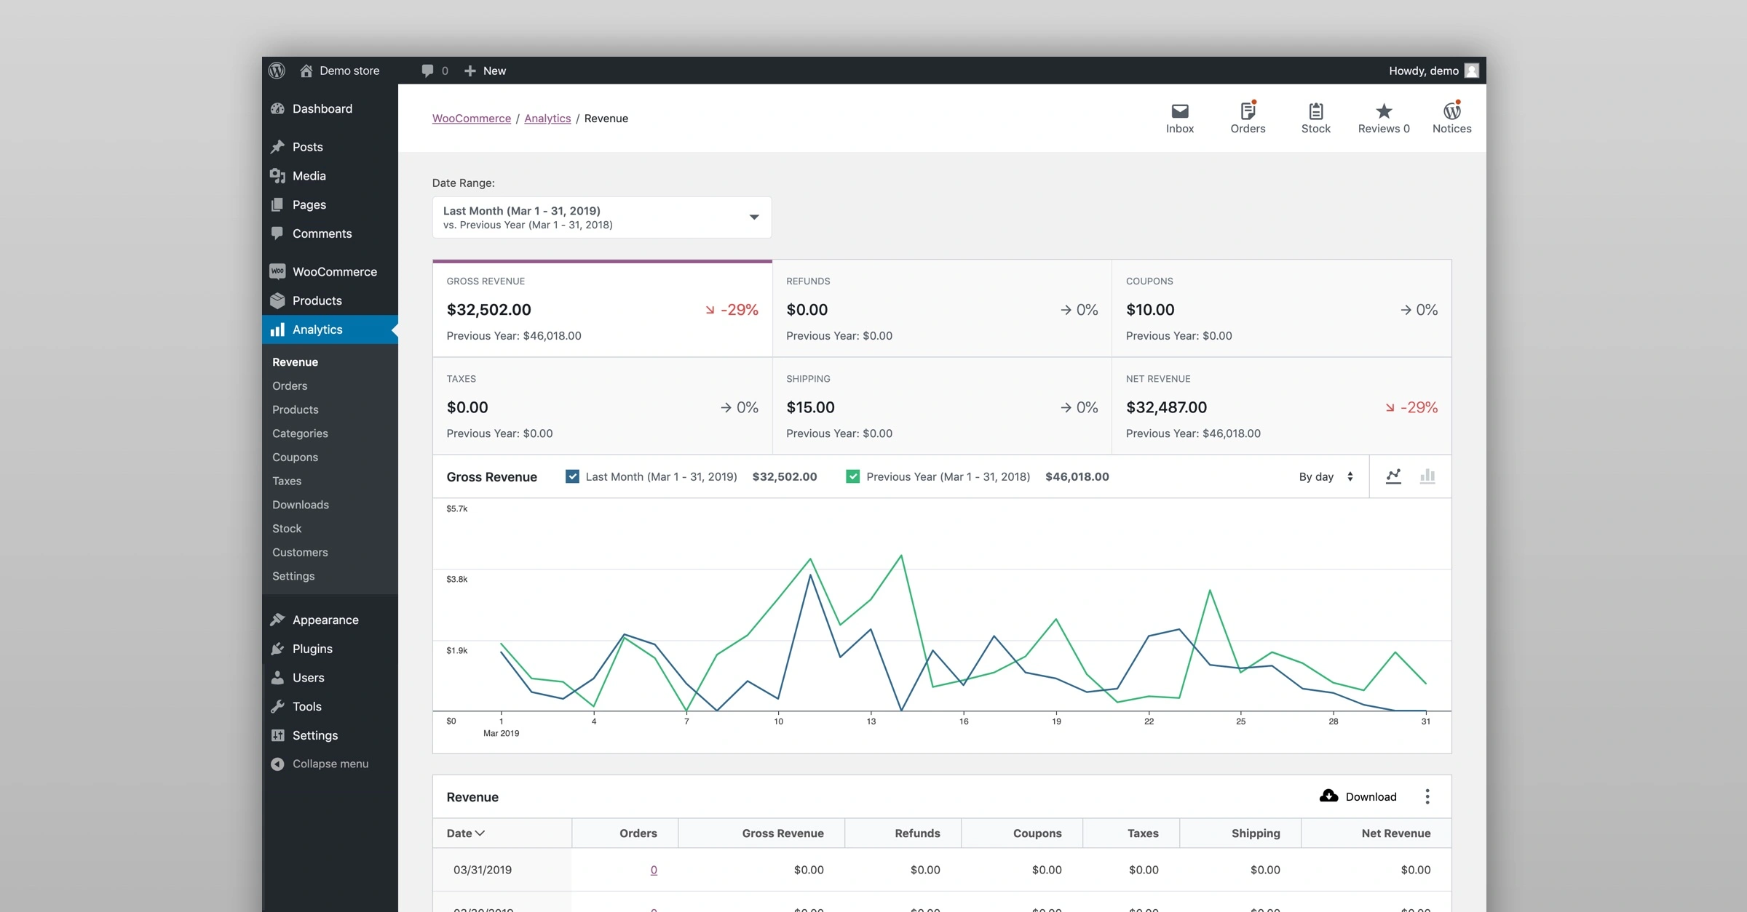This screenshot has height=912, width=1747.
Task: Toggle sort order on the Date column
Action: click(465, 833)
